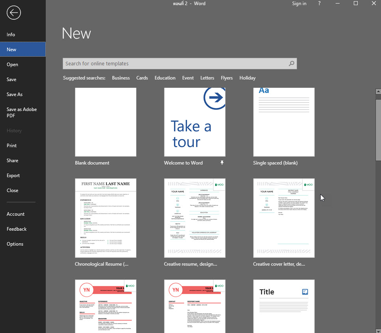381x333 pixels.
Task: Click the back arrow to return to document
Action: click(x=13, y=13)
